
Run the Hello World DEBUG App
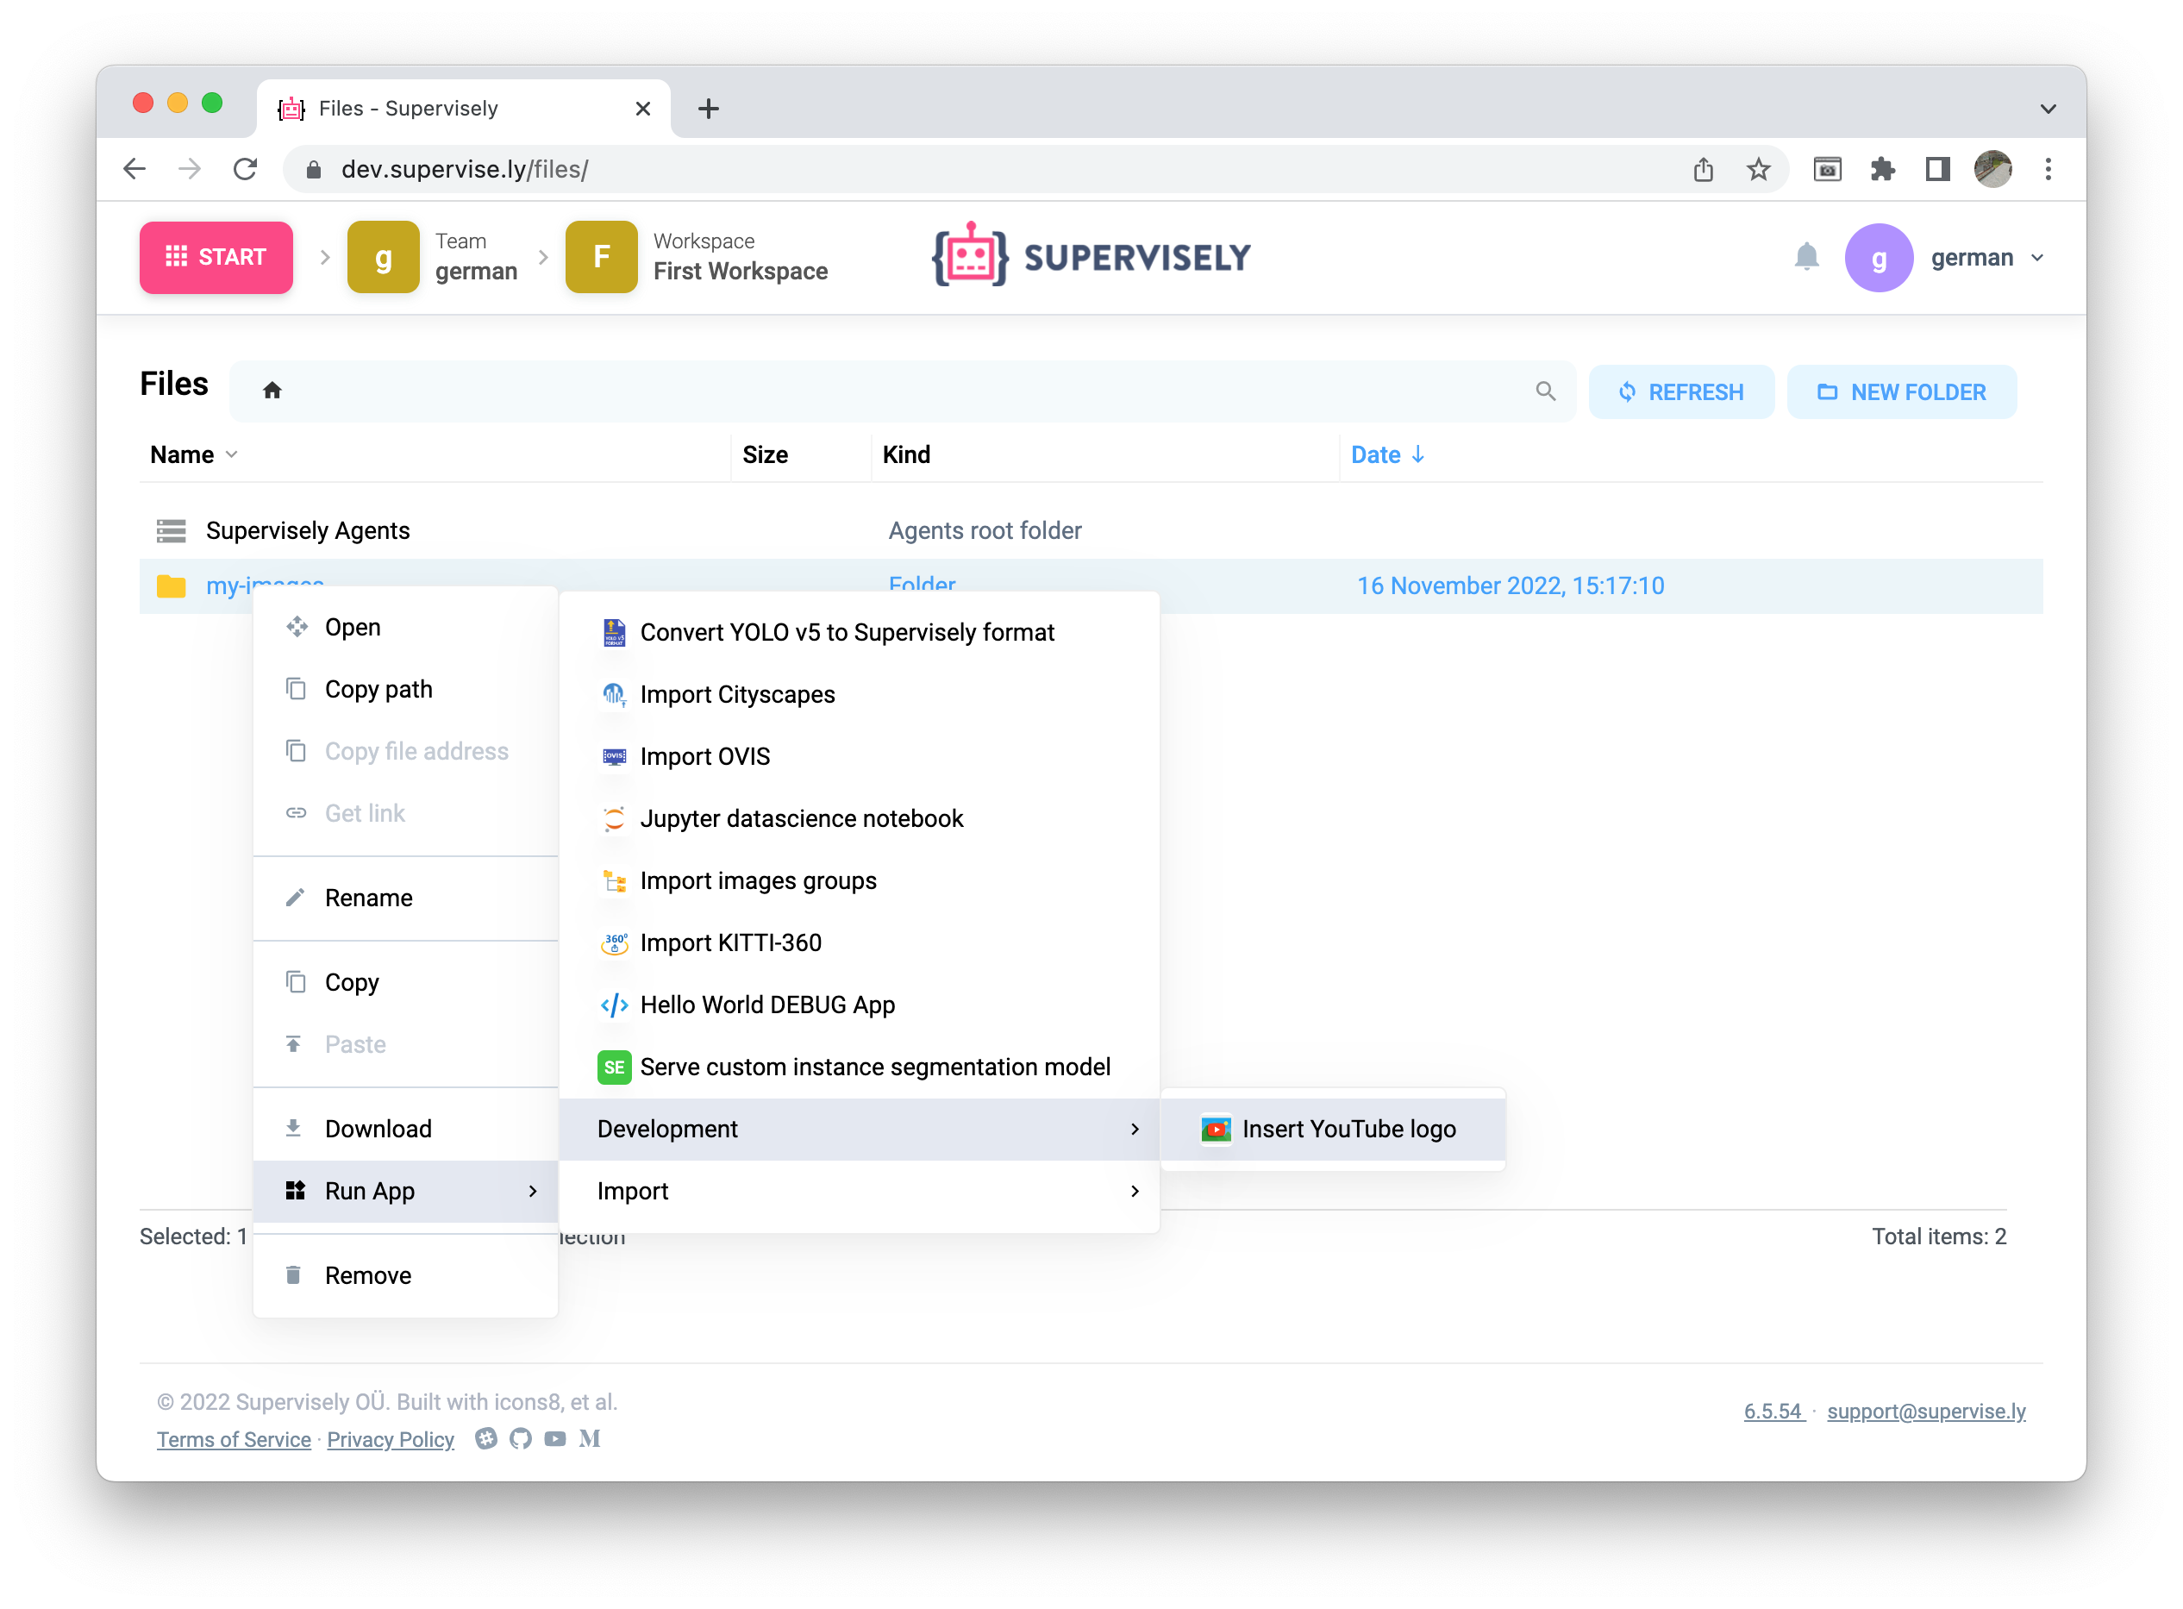(x=767, y=1005)
